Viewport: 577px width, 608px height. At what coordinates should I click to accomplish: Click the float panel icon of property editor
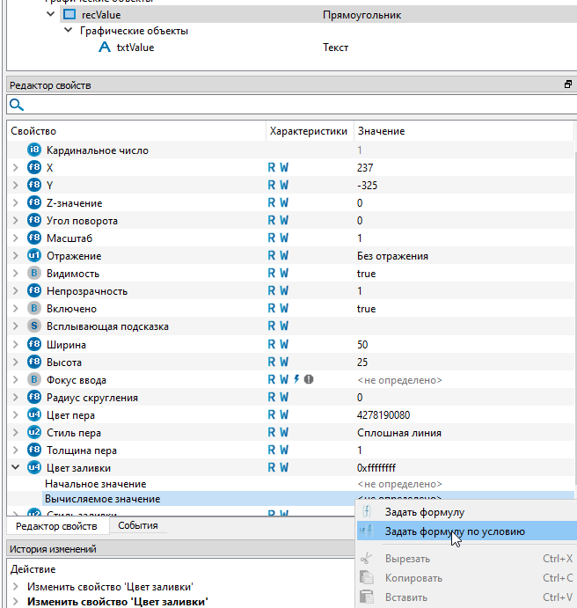click(567, 85)
